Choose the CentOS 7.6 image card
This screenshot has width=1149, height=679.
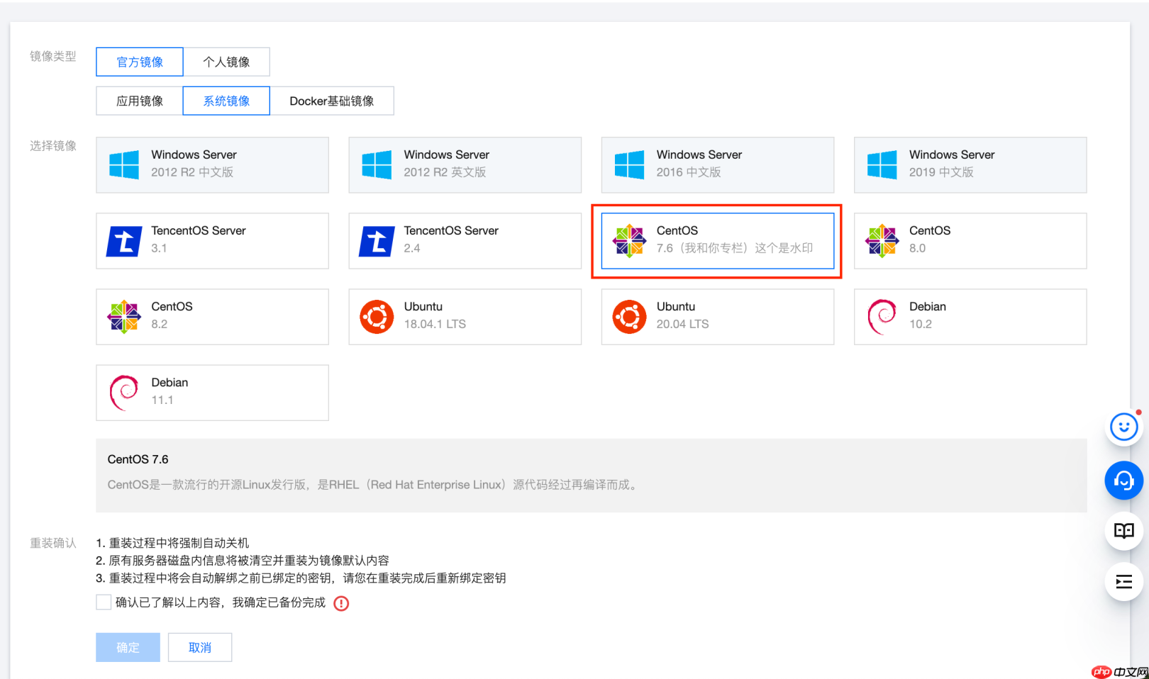tap(717, 241)
